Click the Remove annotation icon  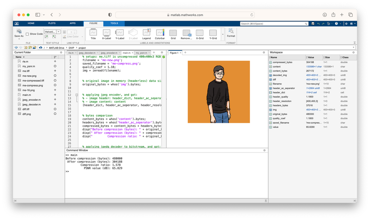click(186, 33)
